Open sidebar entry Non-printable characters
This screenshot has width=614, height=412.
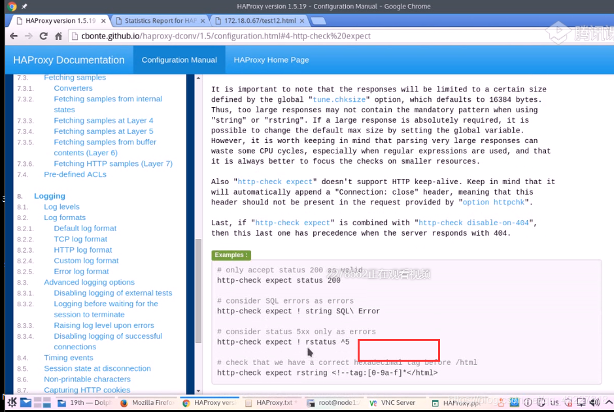pos(87,379)
